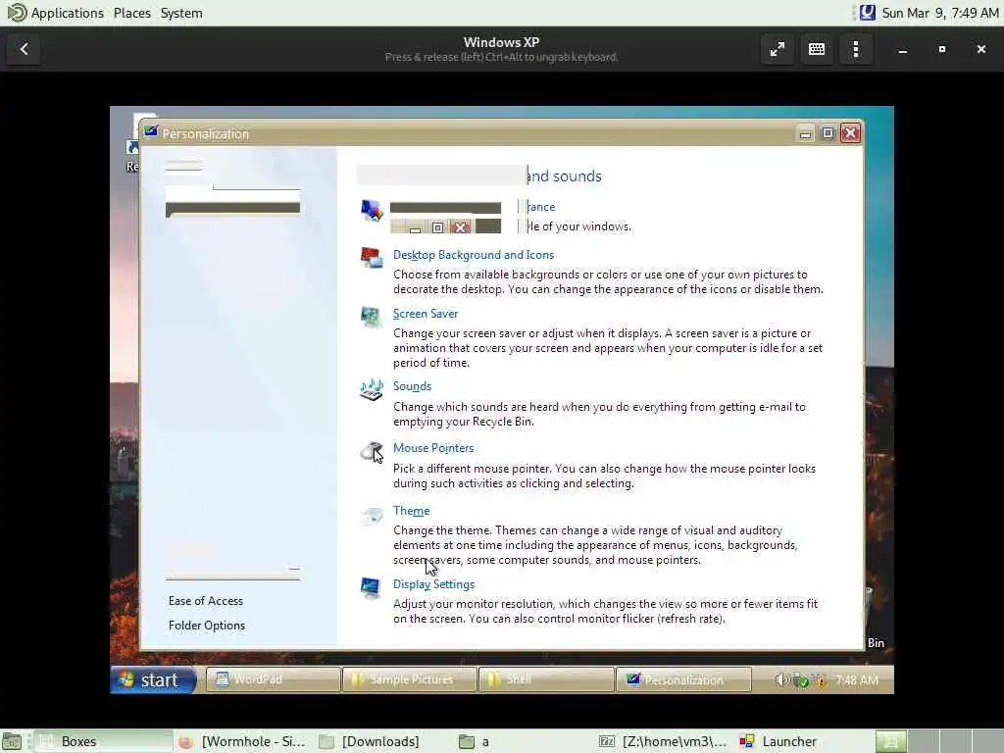1004x753 pixels.
Task: Click the Screen Saver icon
Action: [x=372, y=317]
